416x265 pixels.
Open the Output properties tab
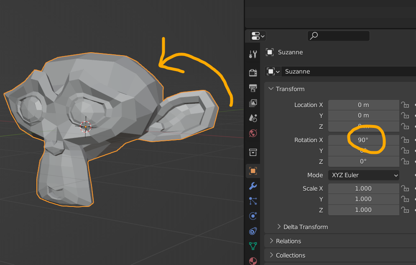[253, 88]
